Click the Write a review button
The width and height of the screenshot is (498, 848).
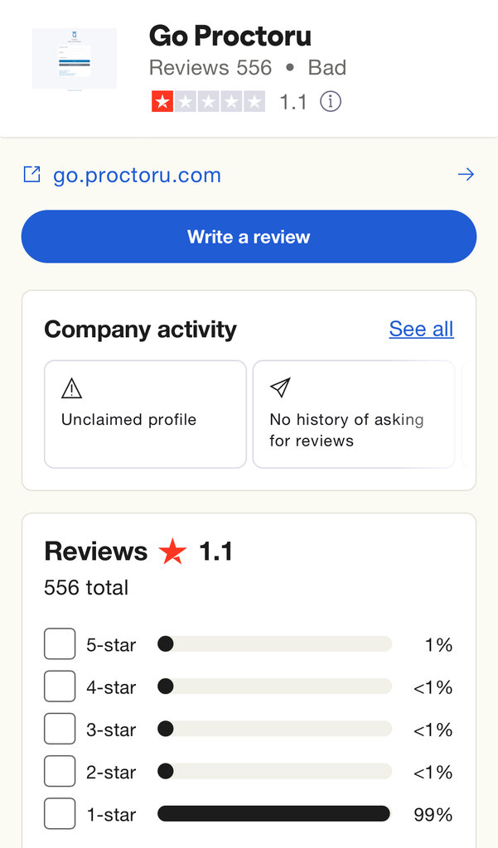[249, 236]
